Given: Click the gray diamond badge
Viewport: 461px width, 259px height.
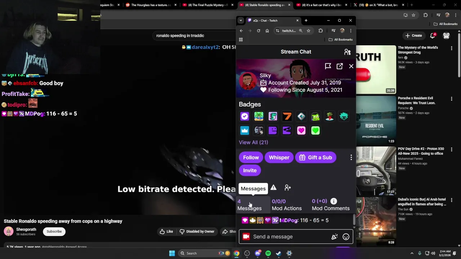Looking at the screenshot, I should tap(301, 116).
